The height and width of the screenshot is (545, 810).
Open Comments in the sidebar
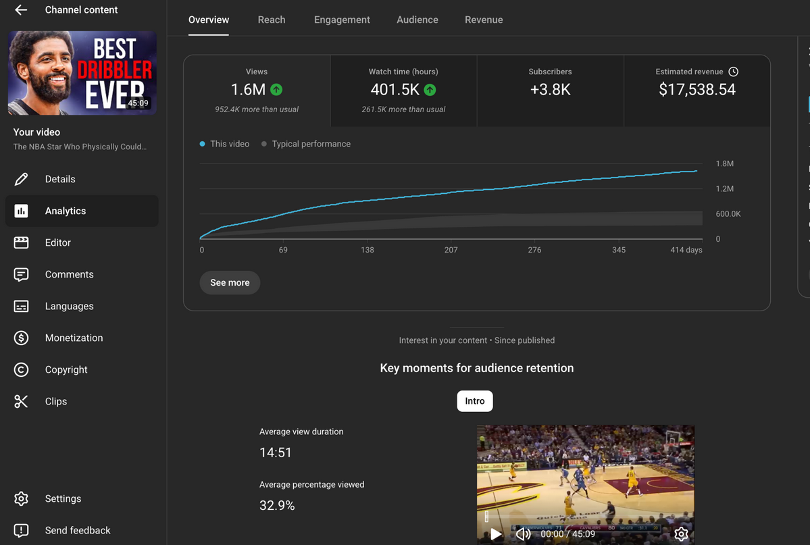click(82, 274)
